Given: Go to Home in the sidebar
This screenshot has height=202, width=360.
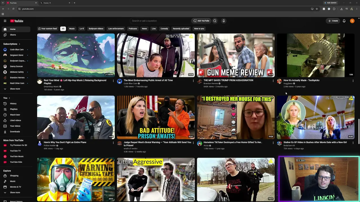Looking at the screenshot, I should (x=16, y=29).
